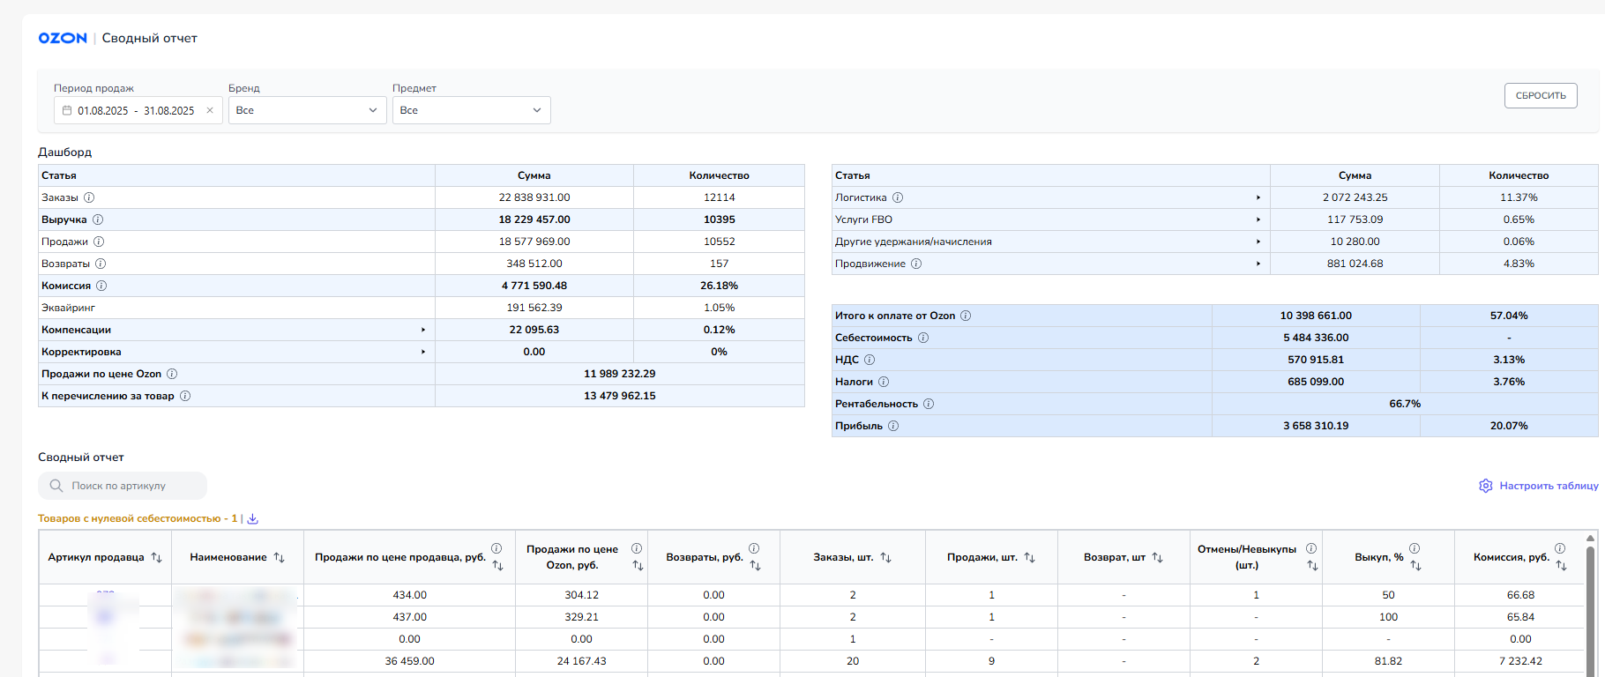Click the table vertical scrollbar
The height and width of the screenshot is (677, 1605).
click(x=1591, y=608)
